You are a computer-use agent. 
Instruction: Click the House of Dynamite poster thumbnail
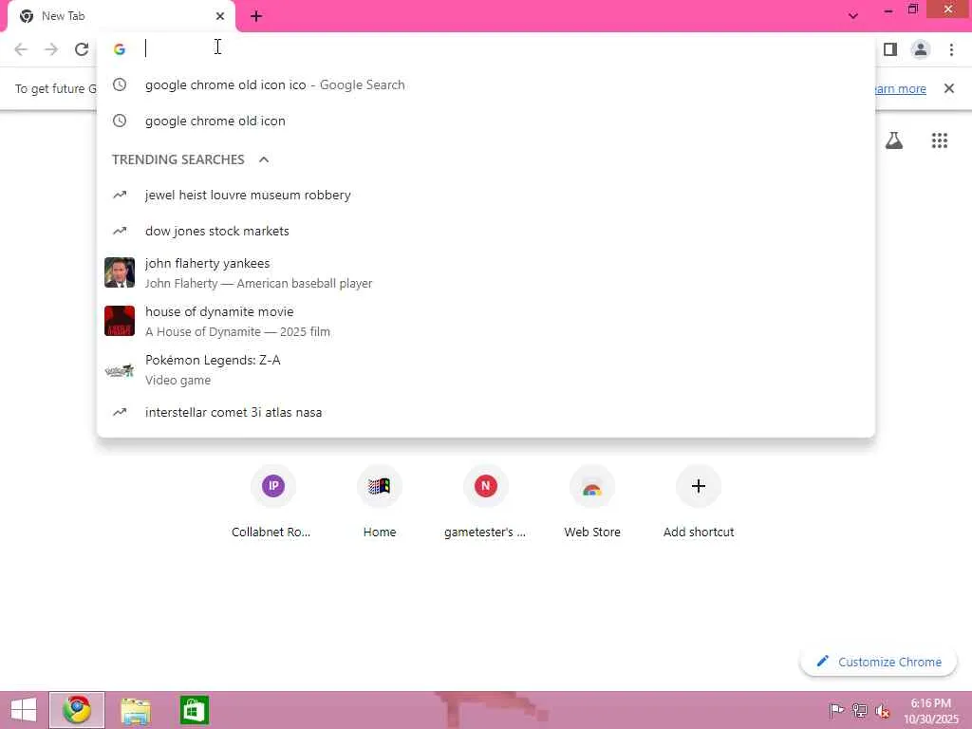click(120, 321)
